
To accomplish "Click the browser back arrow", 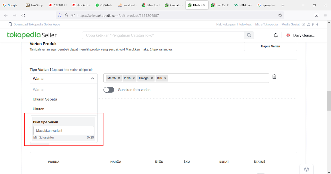I will pyautogui.click(x=6, y=15).
